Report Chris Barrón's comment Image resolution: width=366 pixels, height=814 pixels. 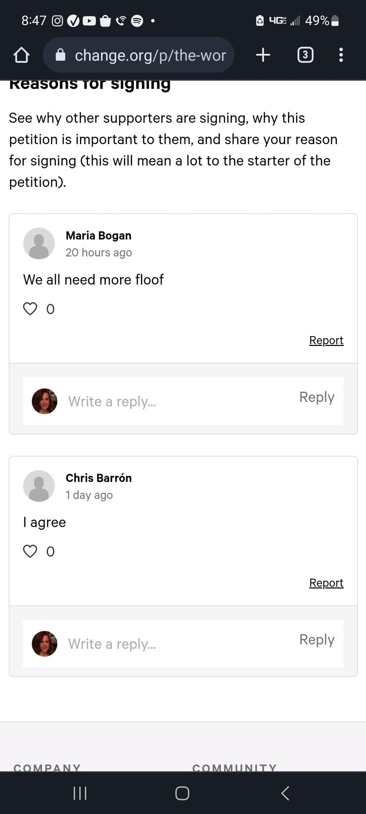pyautogui.click(x=326, y=583)
